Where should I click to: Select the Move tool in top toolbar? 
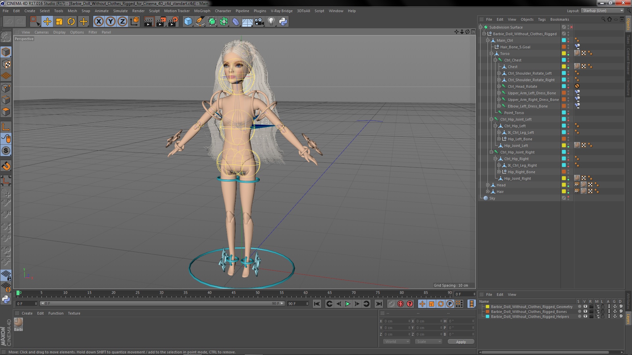coord(47,22)
